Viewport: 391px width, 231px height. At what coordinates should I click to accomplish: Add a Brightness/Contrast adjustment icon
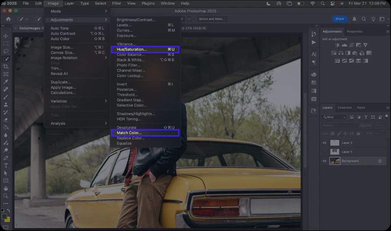[338, 45]
